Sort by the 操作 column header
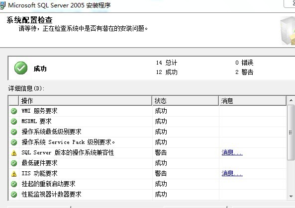295x208 pixels. [85, 101]
